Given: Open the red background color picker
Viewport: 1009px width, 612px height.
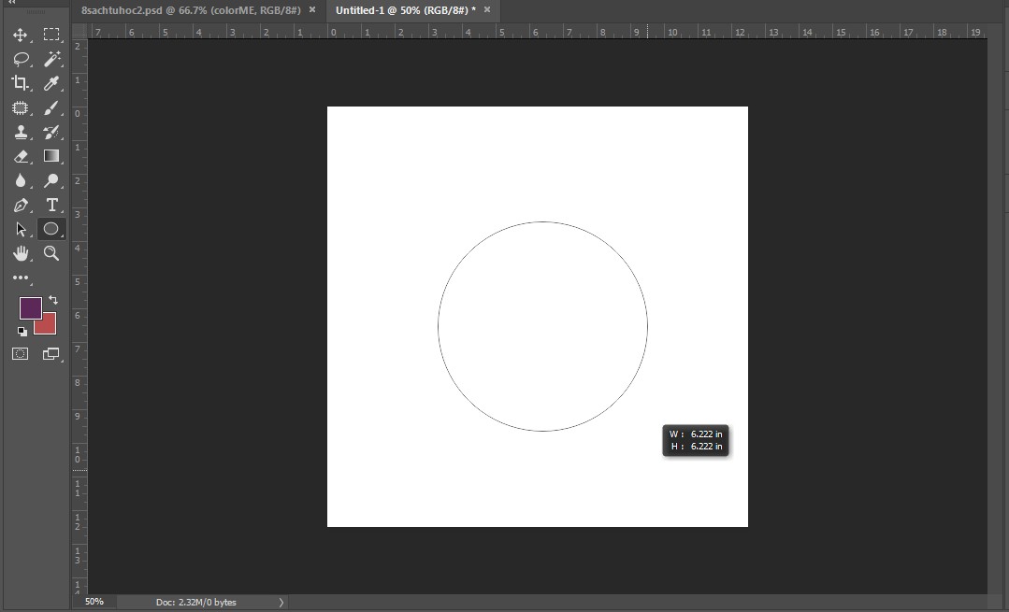Looking at the screenshot, I should [49, 325].
